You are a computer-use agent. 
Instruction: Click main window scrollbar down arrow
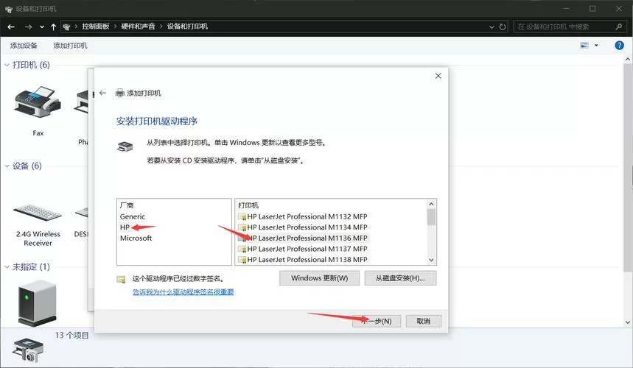point(628,322)
